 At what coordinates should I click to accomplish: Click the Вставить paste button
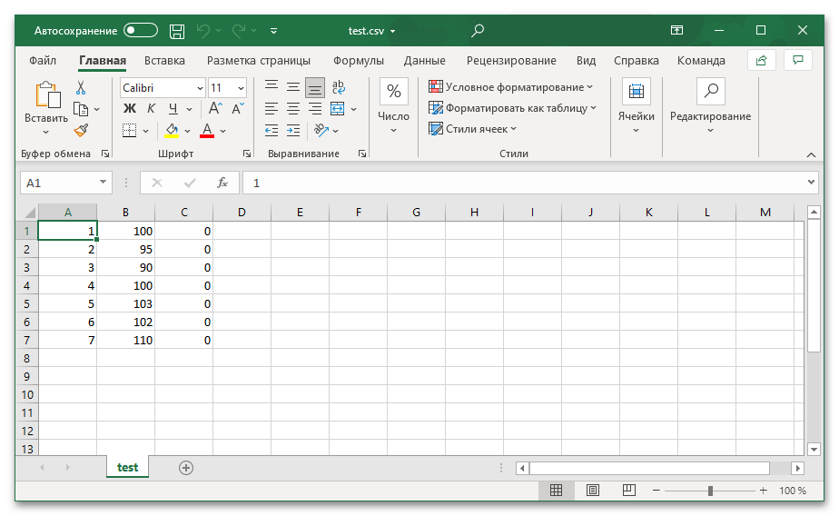[45, 102]
